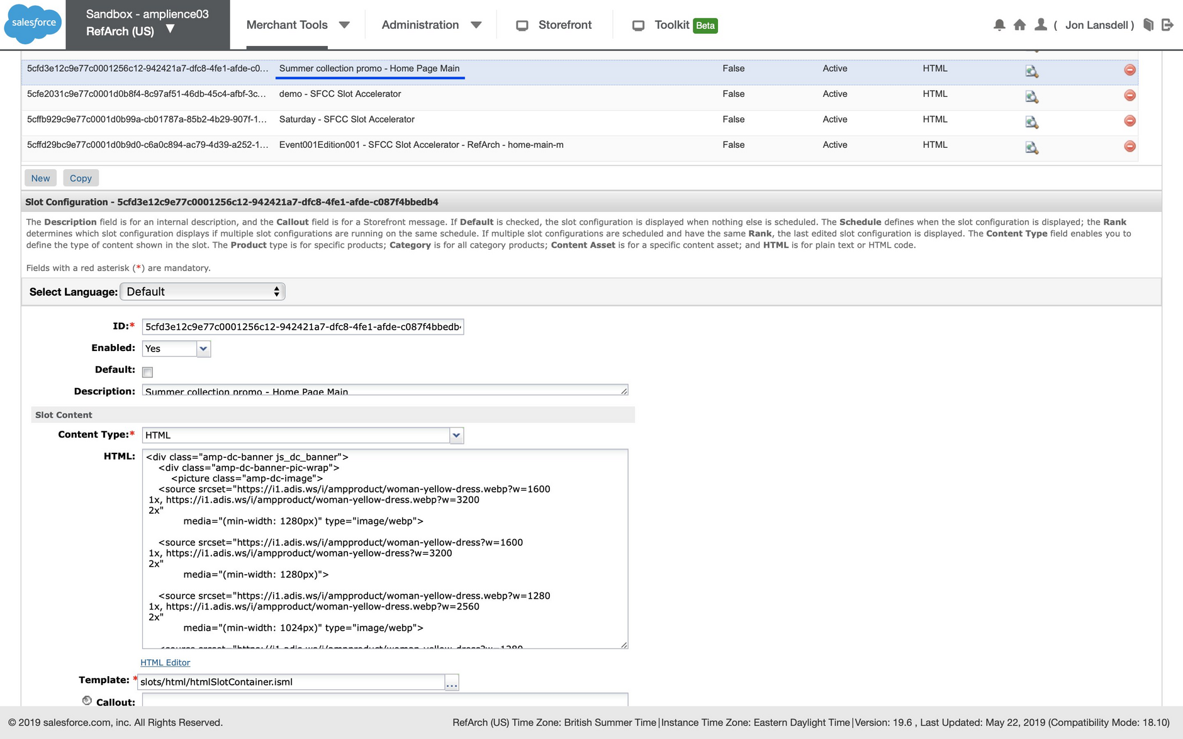Browse templates with the ellipsis button
This screenshot has height=739, width=1183.
pyautogui.click(x=452, y=682)
